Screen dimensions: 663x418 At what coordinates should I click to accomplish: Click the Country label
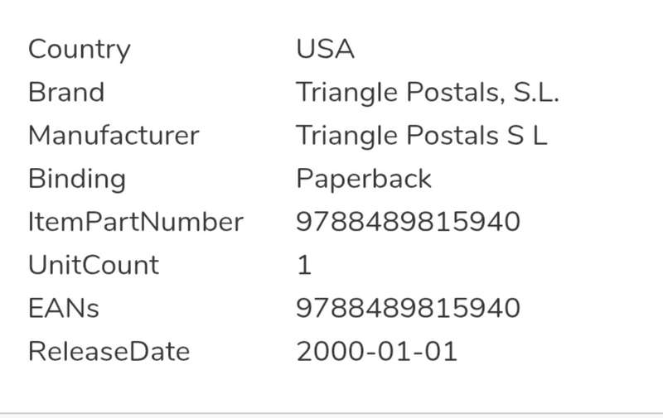click(x=80, y=50)
